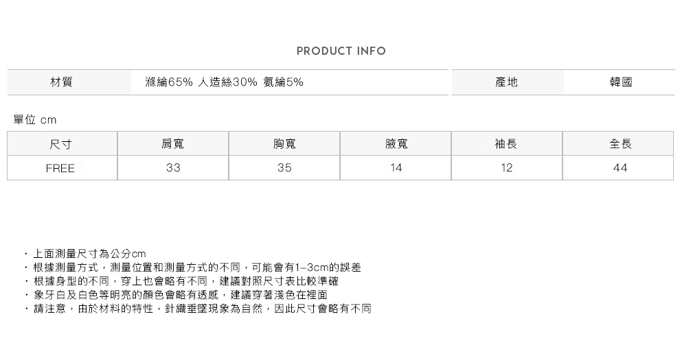Click the PRODUCT INFO heading
This screenshot has width=682, height=358.
pos(341,51)
